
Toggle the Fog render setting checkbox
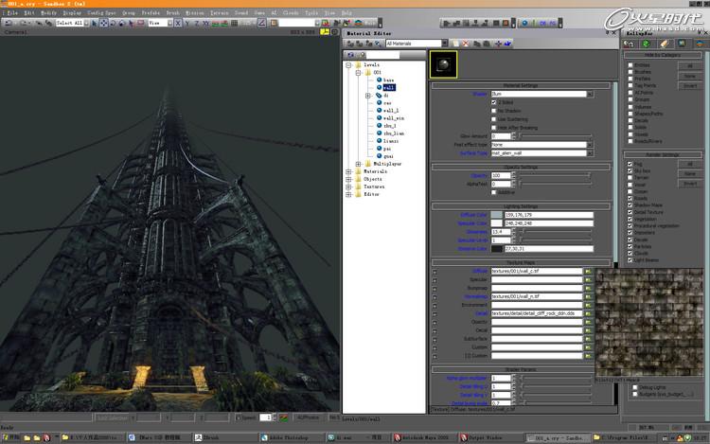(x=630, y=164)
